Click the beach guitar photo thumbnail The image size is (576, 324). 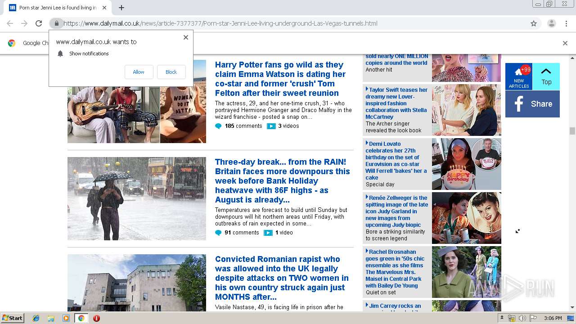137,101
